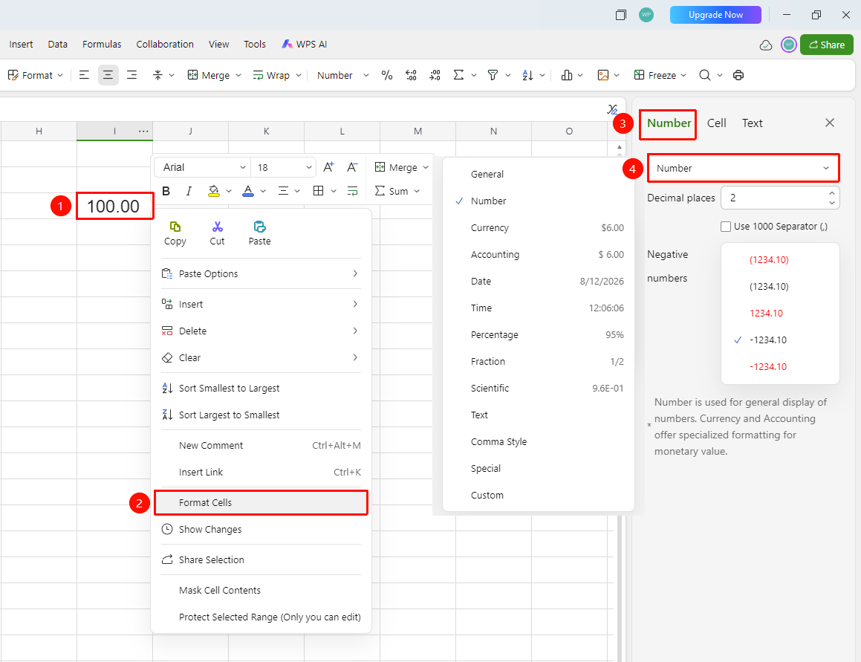Image resolution: width=861 pixels, height=662 pixels.
Task: Select cell containing 100.00
Action: [x=114, y=206]
